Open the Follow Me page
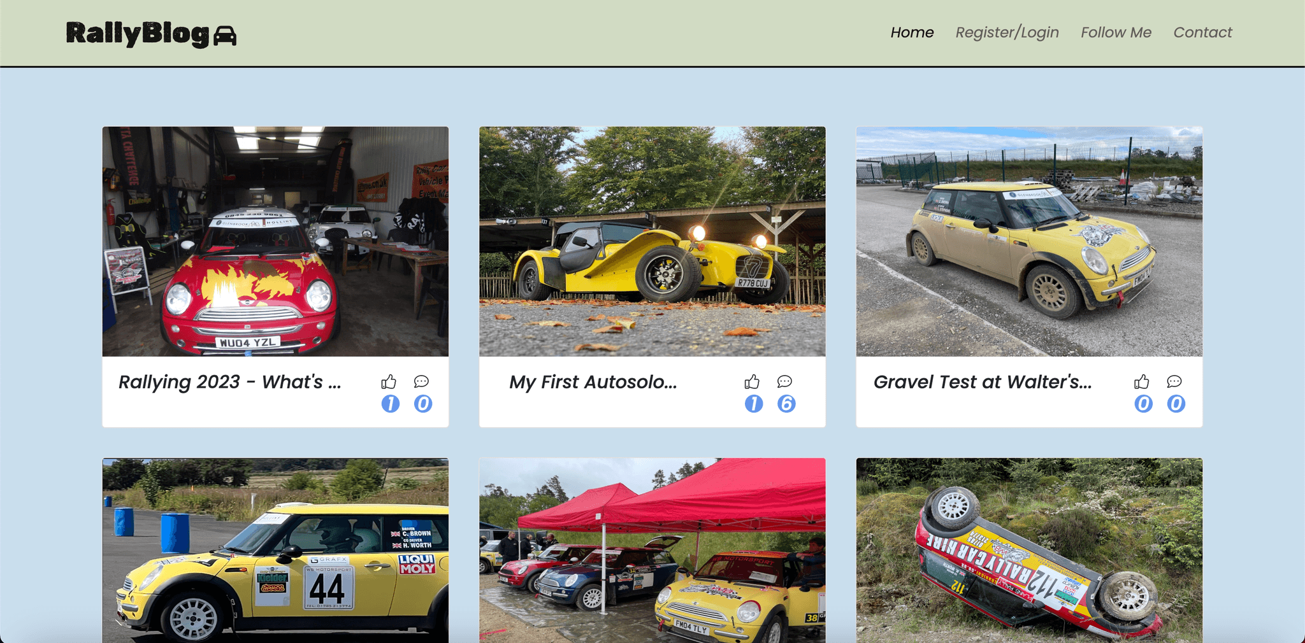This screenshot has width=1305, height=643. [x=1116, y=32]
